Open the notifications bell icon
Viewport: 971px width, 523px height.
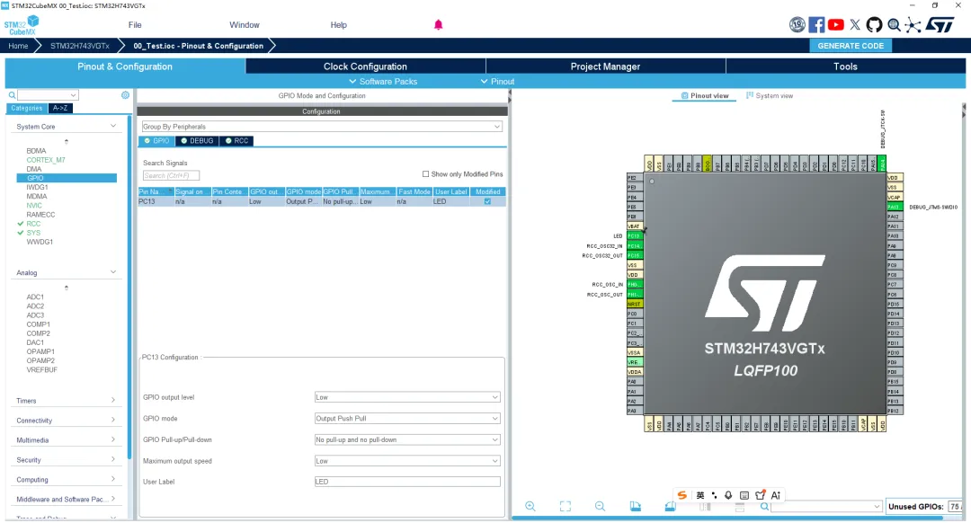point(439,25)
